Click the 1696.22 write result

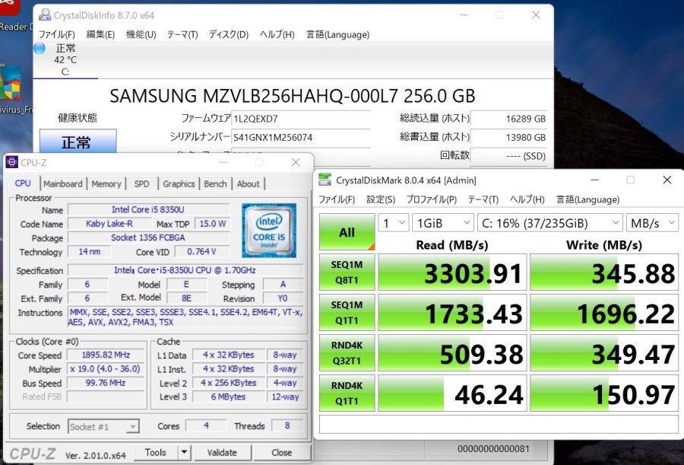pyautogui.click(x=604, y=313)
